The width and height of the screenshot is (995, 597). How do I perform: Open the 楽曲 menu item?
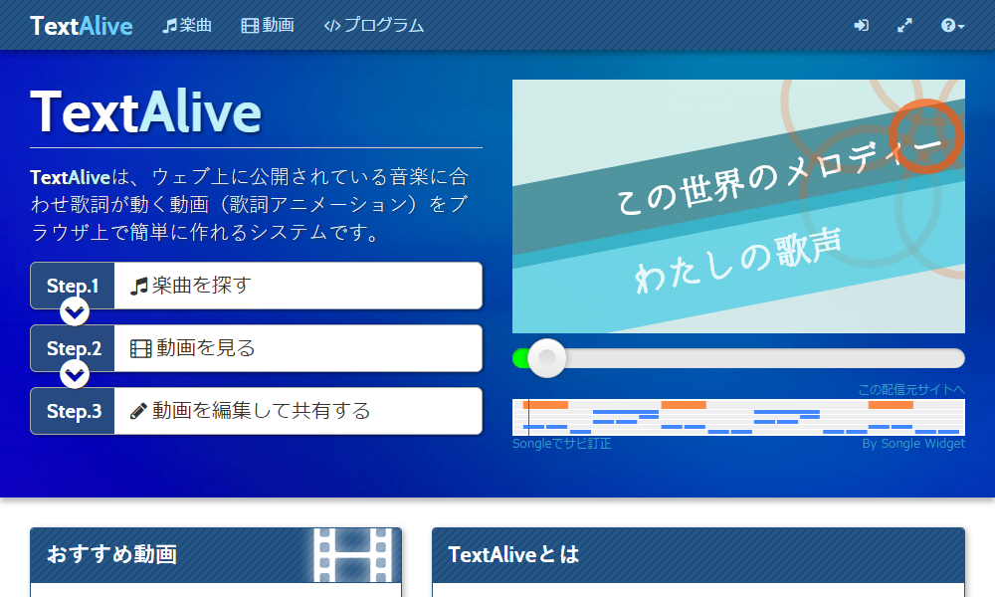pyautogui.click(x=187, y=25)
